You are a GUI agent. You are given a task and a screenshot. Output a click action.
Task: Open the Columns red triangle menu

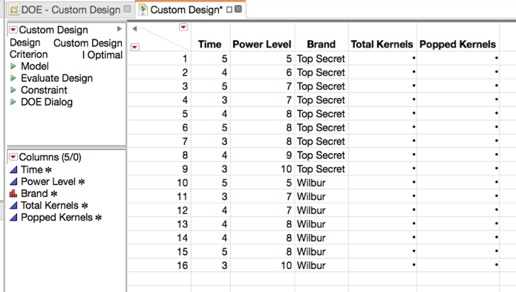[x=13, y=157]
